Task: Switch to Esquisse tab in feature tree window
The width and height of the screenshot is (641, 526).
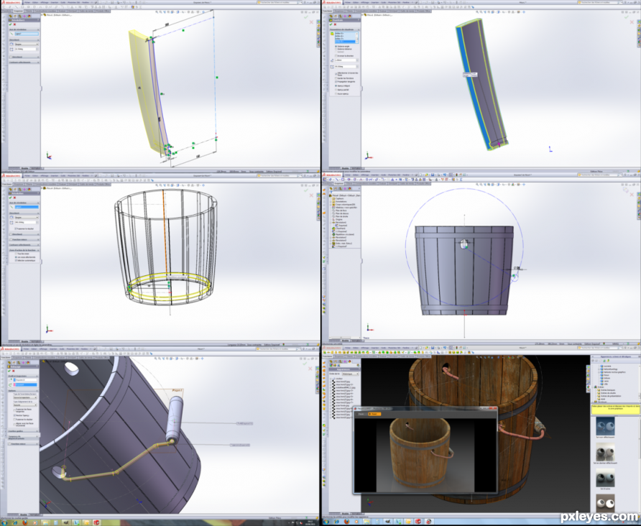Action: click(x=339, y=183)
